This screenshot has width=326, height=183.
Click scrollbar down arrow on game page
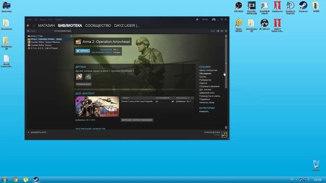226,128
